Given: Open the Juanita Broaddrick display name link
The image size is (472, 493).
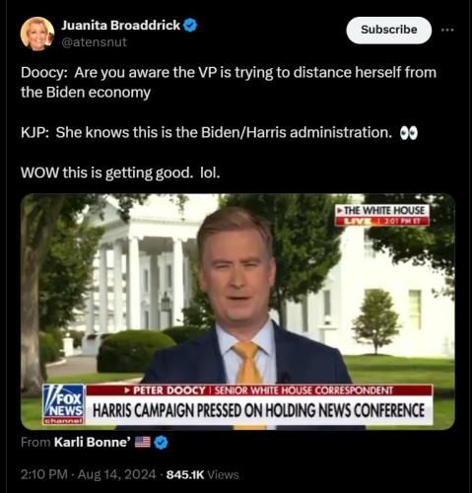Looking at the screenshot, I should pyautogui.click(x=121, y=25).
